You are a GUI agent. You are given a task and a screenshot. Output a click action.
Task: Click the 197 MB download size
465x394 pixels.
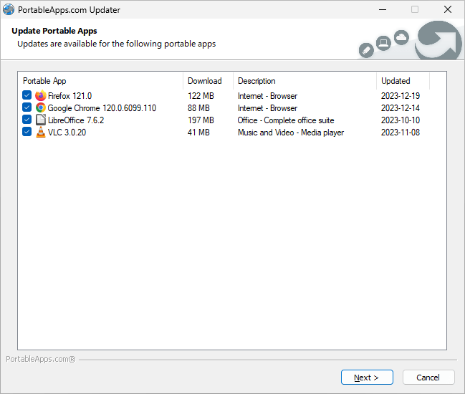click(x=201, y=120)
